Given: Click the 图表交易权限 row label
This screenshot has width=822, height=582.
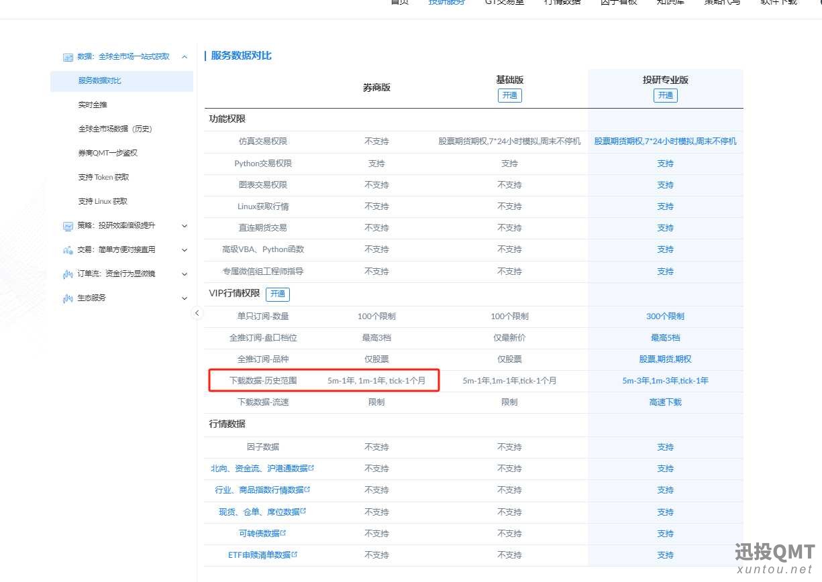Looking at the screenshot, I should click(x=263, y=184).
